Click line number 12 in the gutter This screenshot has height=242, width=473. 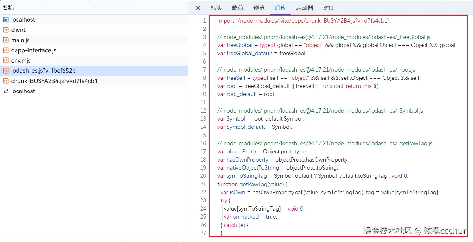pos(203,111)
